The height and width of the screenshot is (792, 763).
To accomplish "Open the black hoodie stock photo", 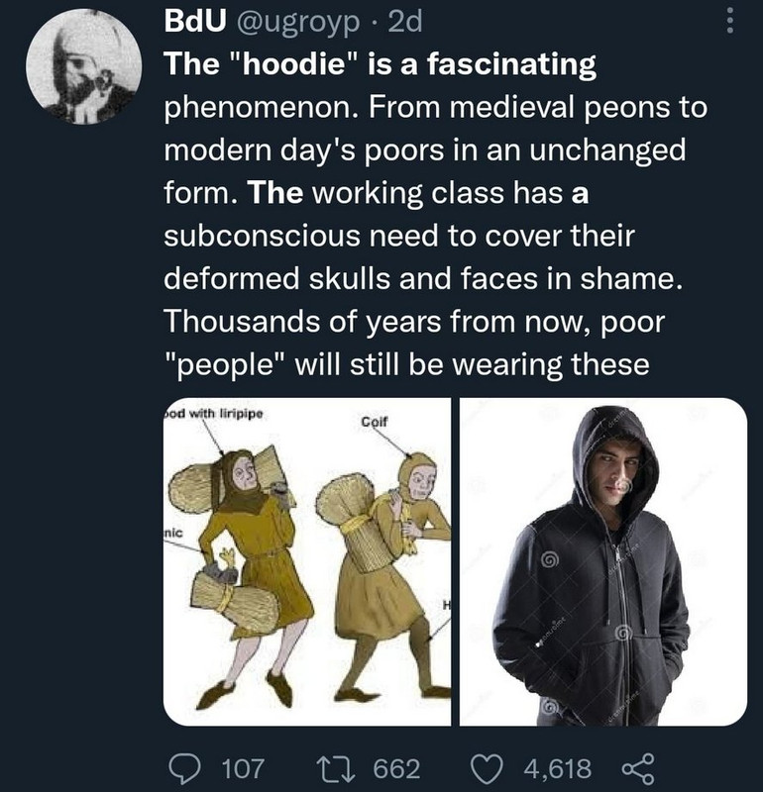I will 602,561.
